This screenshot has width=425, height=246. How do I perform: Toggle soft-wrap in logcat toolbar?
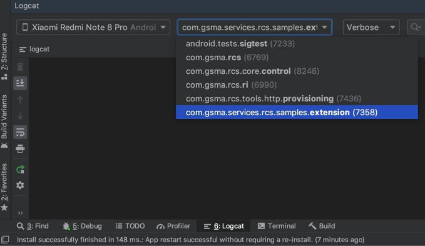[x=20, y=133]
